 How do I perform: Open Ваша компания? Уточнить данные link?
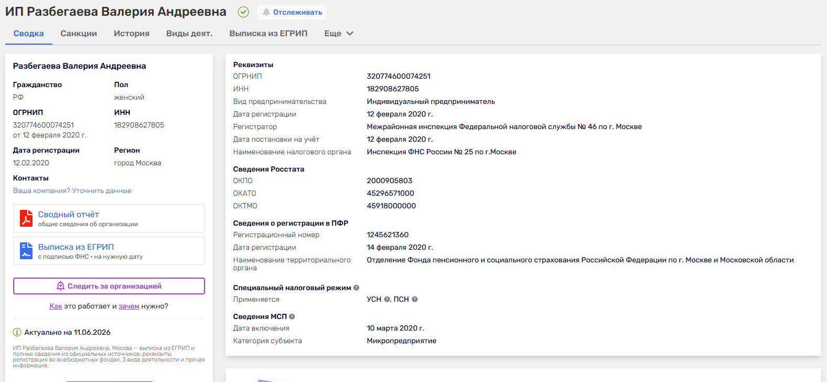[x=72, y=190]
